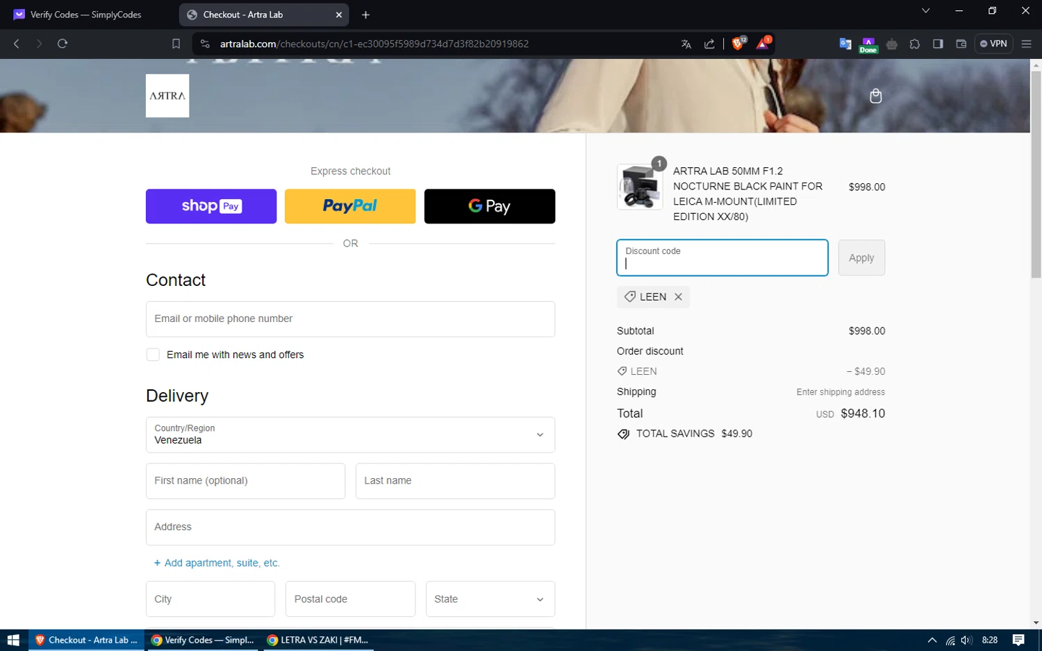
Task: Focus the Email or mobile phone field
Action: 350,319
